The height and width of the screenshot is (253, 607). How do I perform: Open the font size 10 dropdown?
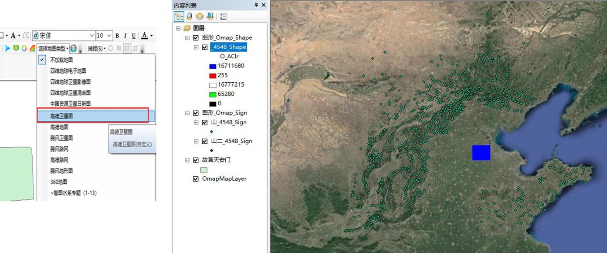point(109,36)
